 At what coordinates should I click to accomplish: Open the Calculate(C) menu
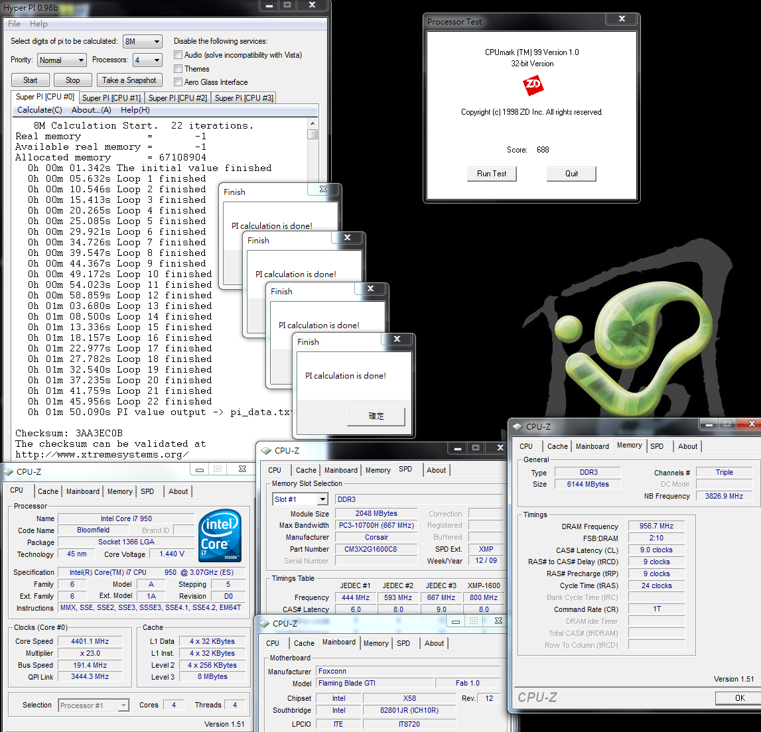click(40, 110)
